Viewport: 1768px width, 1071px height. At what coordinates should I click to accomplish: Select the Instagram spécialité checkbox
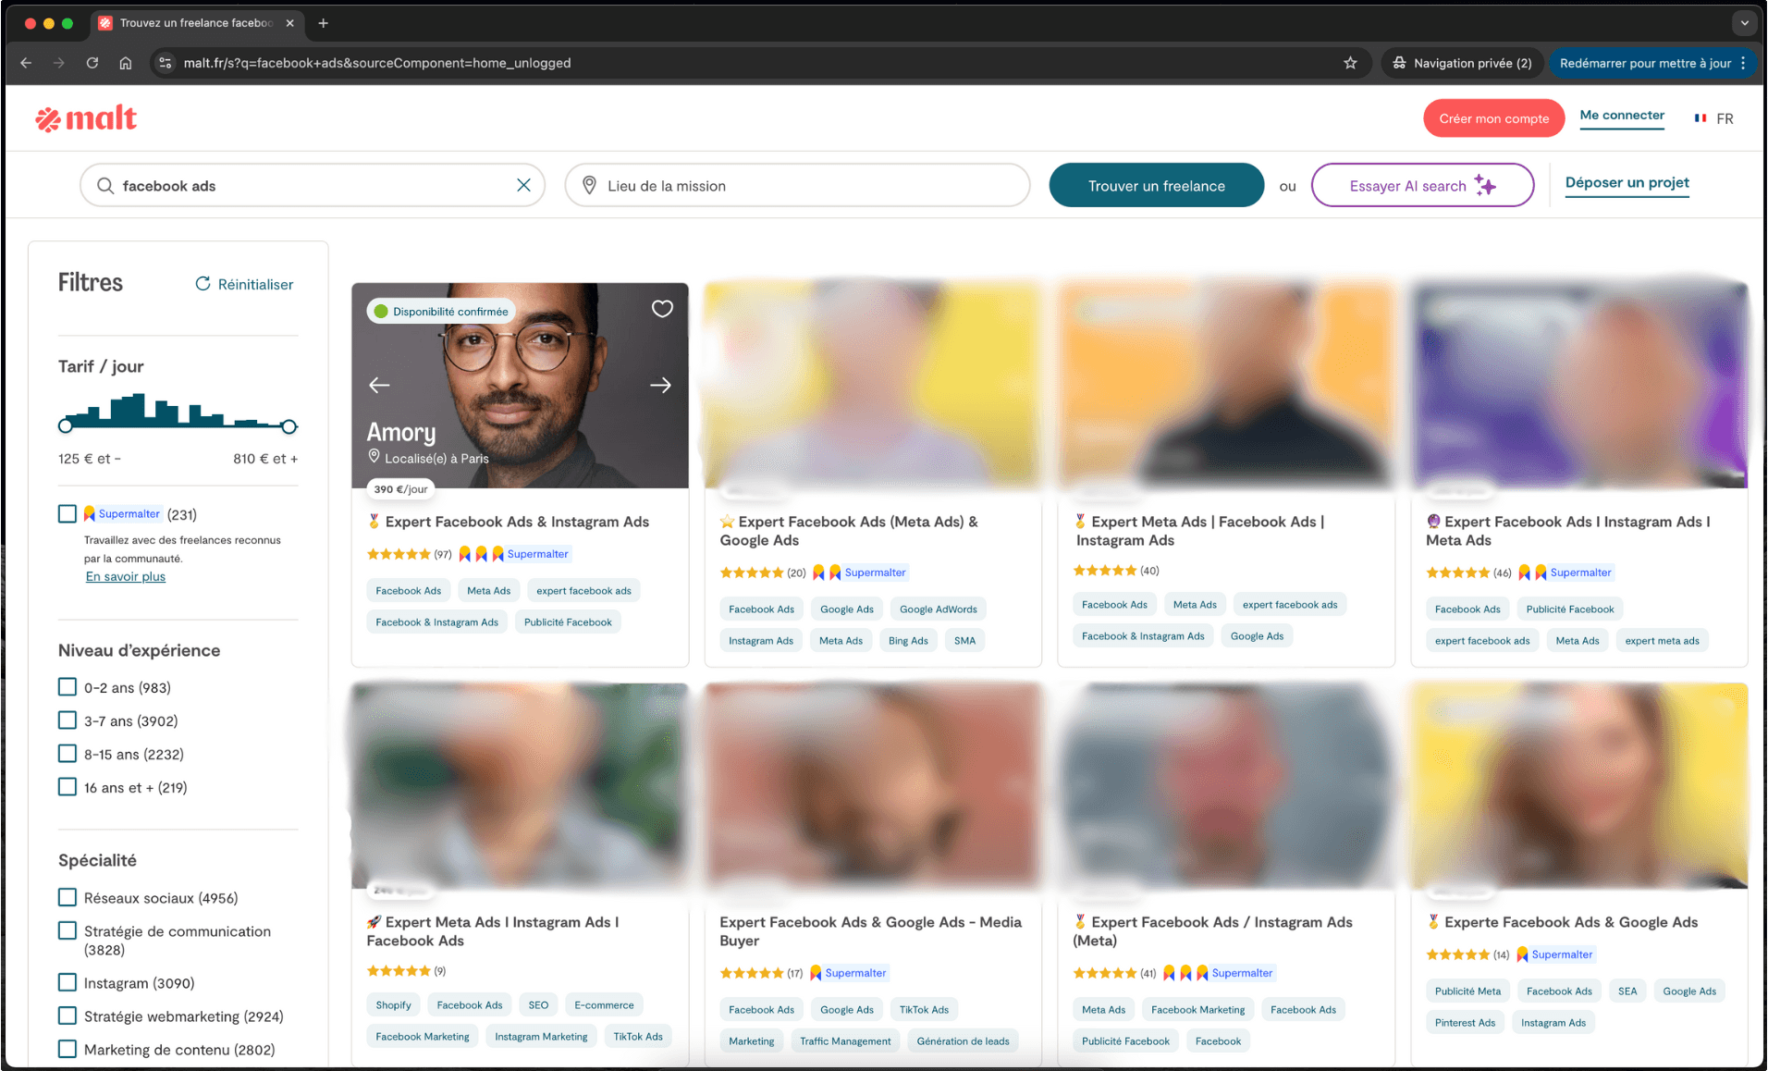[67, 982]
